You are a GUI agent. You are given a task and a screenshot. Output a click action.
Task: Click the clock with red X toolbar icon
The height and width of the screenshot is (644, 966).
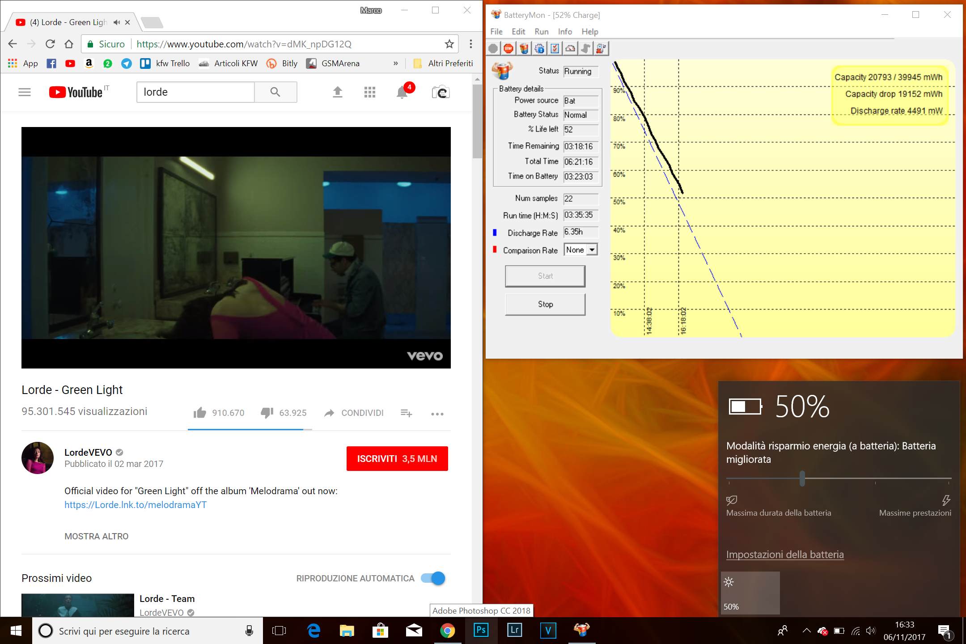601,48
